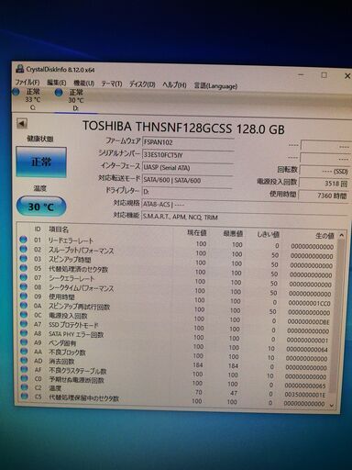
Task: Select the C: drive status indicator
Action: click(x=27, y=99)
